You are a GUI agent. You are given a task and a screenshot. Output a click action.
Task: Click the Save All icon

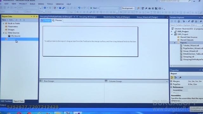point(63,8)
